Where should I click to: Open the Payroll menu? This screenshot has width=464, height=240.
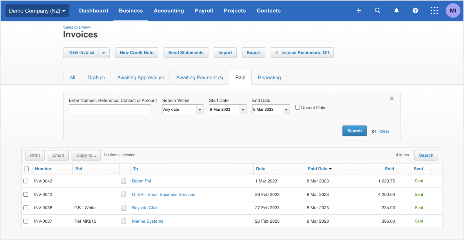[x=204, y=11]
